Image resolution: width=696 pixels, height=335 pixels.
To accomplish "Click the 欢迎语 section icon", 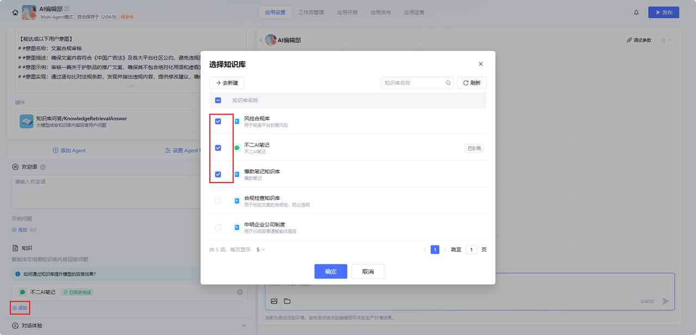I will pos(15,167).
